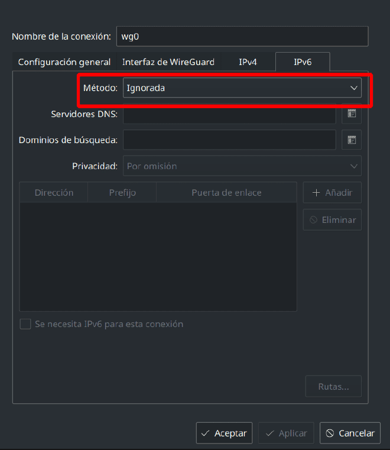Expand the Privacidad combo box
The width and height of the screenshot is (390, 450).
click(x=242, y=166)
